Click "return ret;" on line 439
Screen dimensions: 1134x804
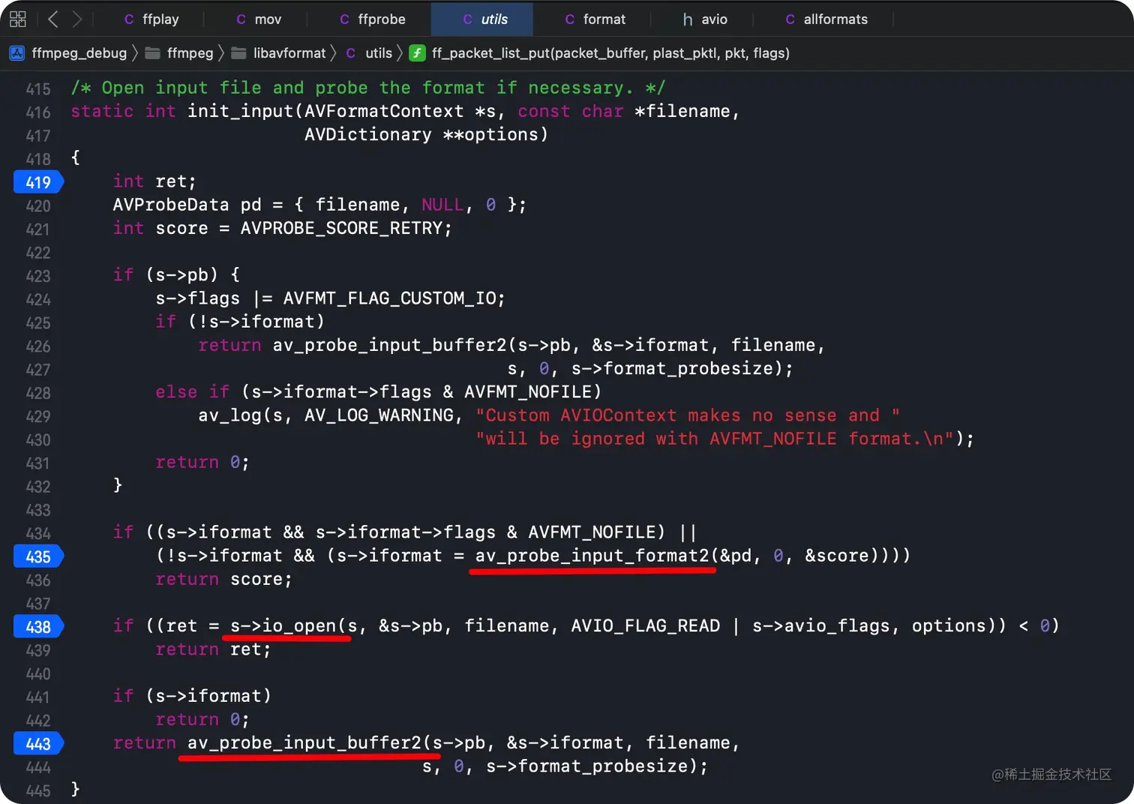(213, 649)
